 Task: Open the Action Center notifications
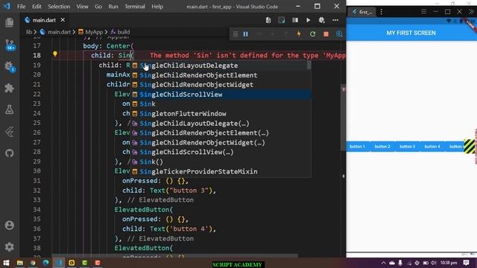click(x=467, y=263)
